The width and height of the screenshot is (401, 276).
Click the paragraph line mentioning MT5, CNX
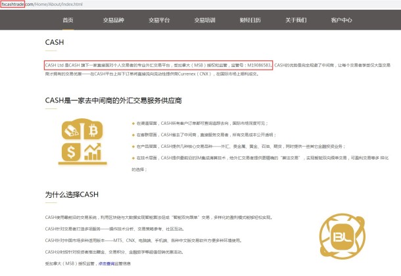[143, 241]
